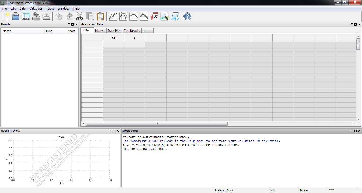Click the empty Data preview plot
This screenshot has height=193, width=362.
[61, 159]
